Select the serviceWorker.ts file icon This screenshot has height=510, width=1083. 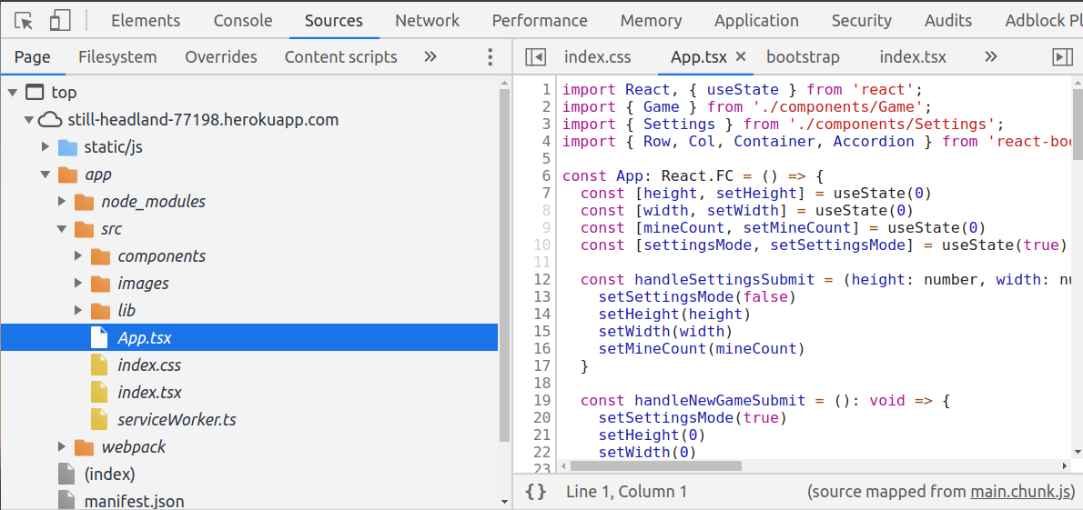tap(99, 420)
